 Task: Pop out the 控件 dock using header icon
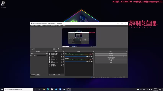point(127,51)
